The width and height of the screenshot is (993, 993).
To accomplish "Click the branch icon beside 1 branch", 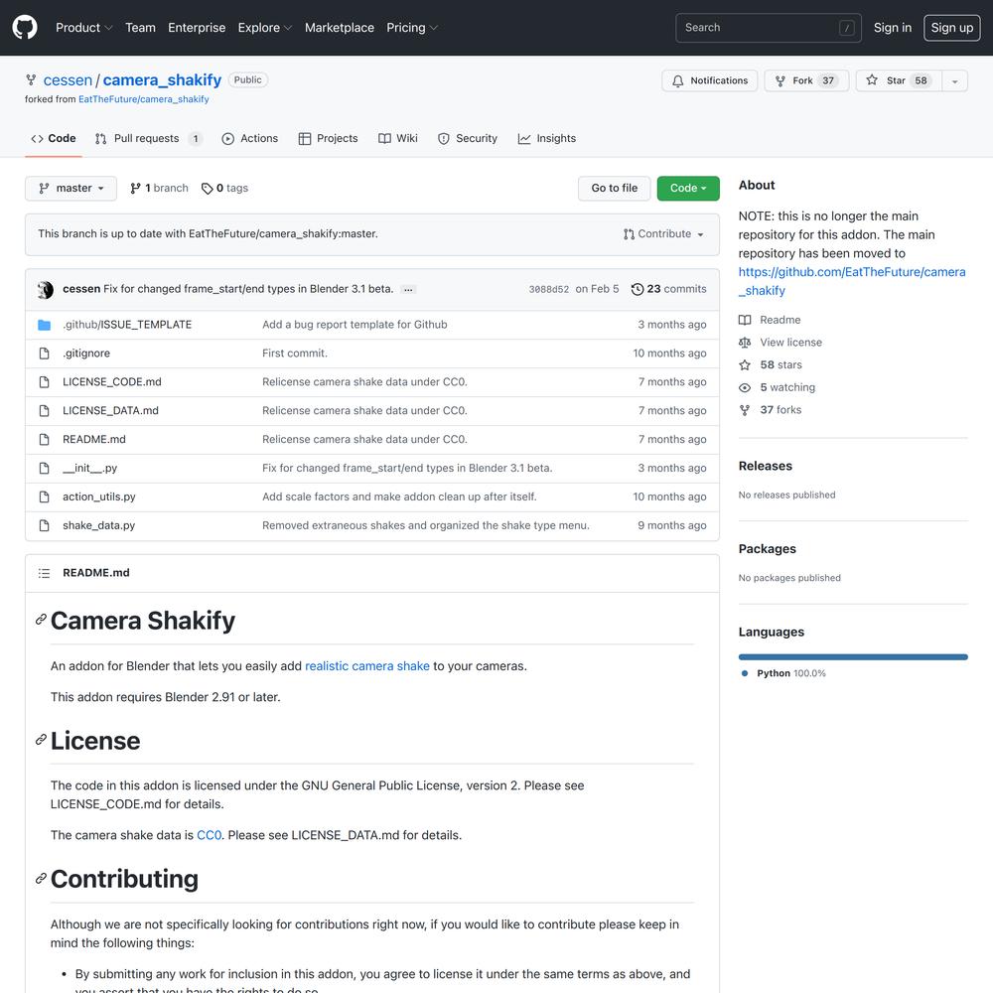I will pos(135,188).
